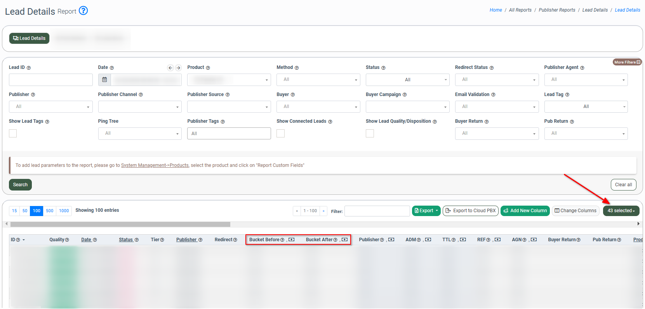Click the blue help icon beside Lead Details Report
This screenshot has height=309, width=645.
click(x=83, y=10)
